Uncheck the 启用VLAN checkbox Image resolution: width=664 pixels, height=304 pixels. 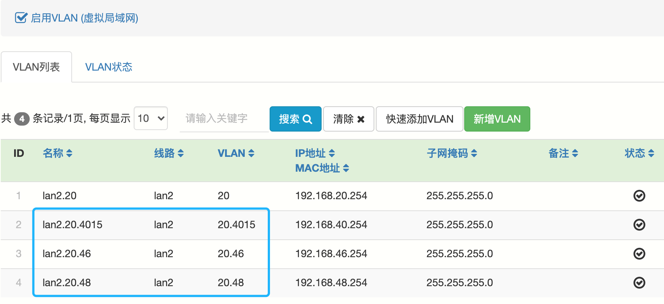(21, 18)
